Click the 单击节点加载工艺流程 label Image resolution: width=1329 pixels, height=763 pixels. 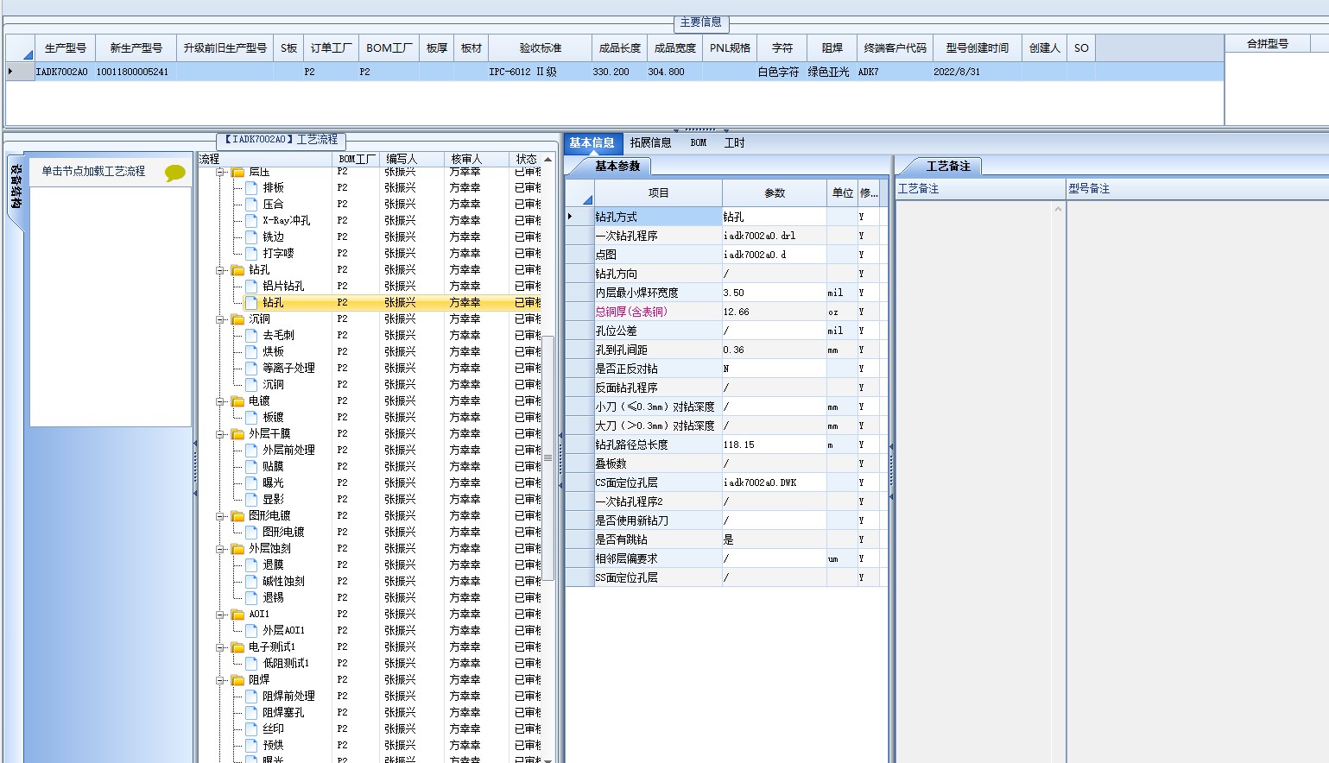click(93, 172)
